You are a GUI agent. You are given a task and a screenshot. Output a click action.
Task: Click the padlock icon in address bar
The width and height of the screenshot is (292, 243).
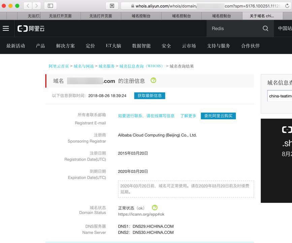[x=133, y=6]
